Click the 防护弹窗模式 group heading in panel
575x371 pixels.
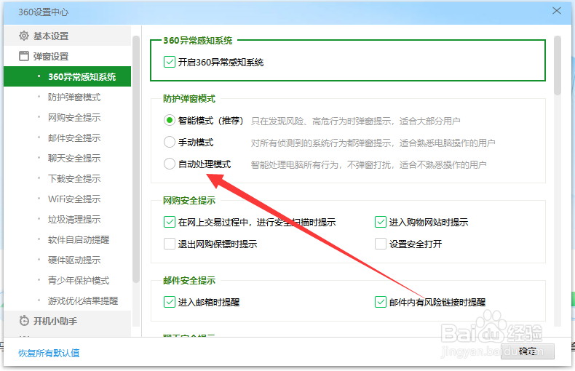(x=189, y=99)
